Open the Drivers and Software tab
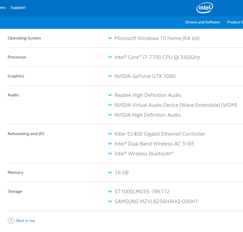The image size is (243, 232). click(203, 22)
